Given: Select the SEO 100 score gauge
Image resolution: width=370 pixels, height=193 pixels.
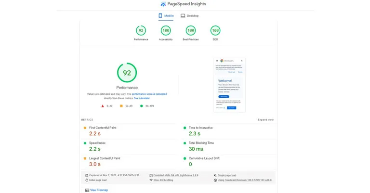Looking at the screenshot, I should point(215,30).
